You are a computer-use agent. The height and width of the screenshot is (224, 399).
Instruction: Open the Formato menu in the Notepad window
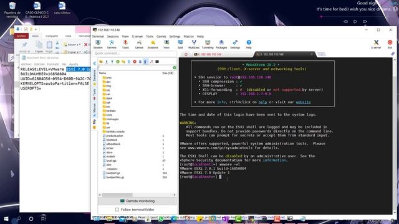[x=53, y=64]
